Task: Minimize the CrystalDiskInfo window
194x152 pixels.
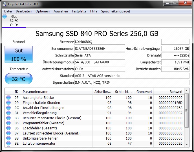Action: click(x=167, y=3)
